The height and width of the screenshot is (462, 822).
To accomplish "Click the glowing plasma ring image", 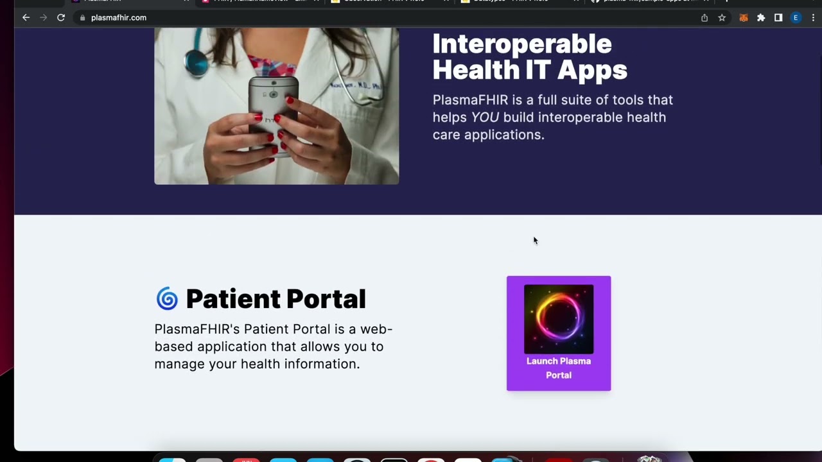I will 559,319.
